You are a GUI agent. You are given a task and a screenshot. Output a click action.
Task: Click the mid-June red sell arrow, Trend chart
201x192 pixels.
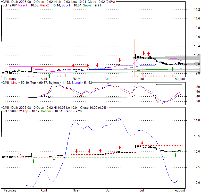[x=120, y=147]
